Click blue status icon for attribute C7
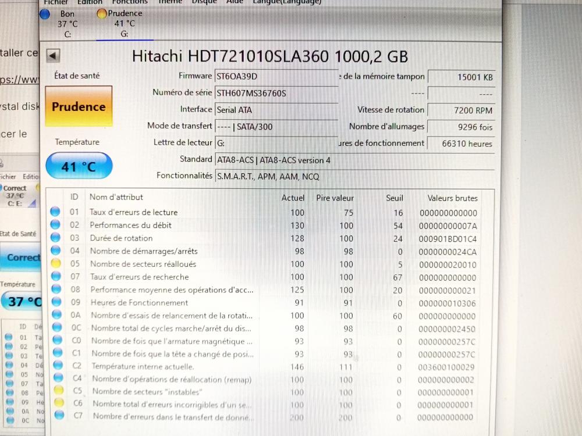Image resolution: width=582 pixels, height=436 pixels. coord(59,415)
